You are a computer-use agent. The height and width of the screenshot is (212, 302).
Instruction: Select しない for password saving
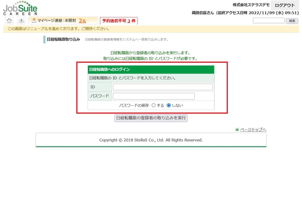point(169,105)
